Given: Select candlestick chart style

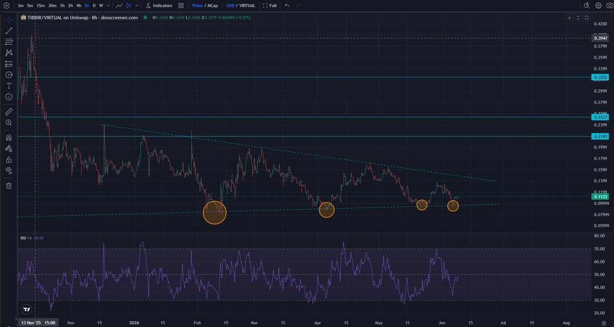Looking at the screenshot, I should click(x=128, y=6).
